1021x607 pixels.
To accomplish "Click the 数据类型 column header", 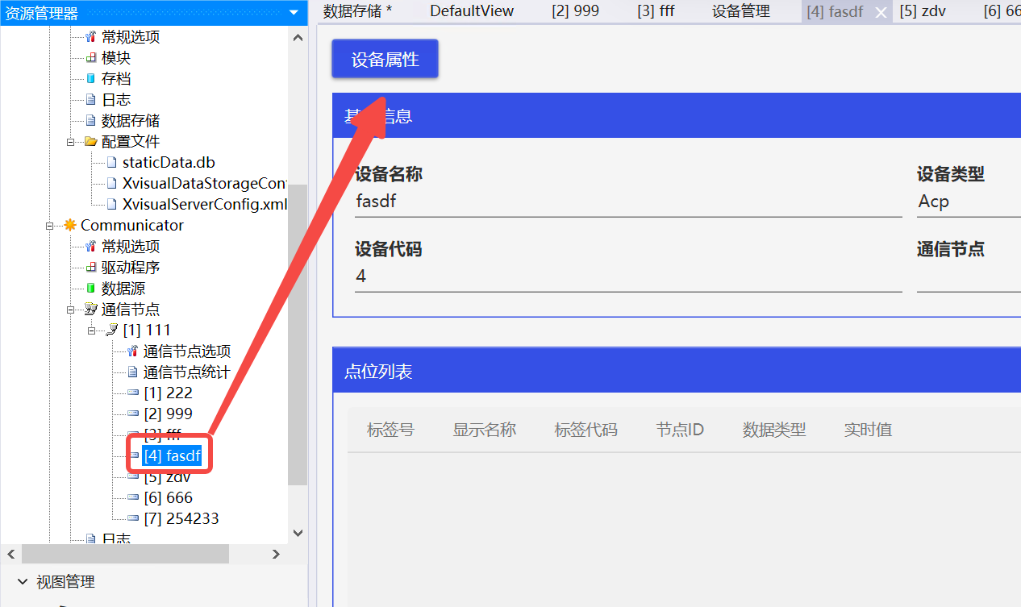I will pyautogui.click(x=774, y=430).
